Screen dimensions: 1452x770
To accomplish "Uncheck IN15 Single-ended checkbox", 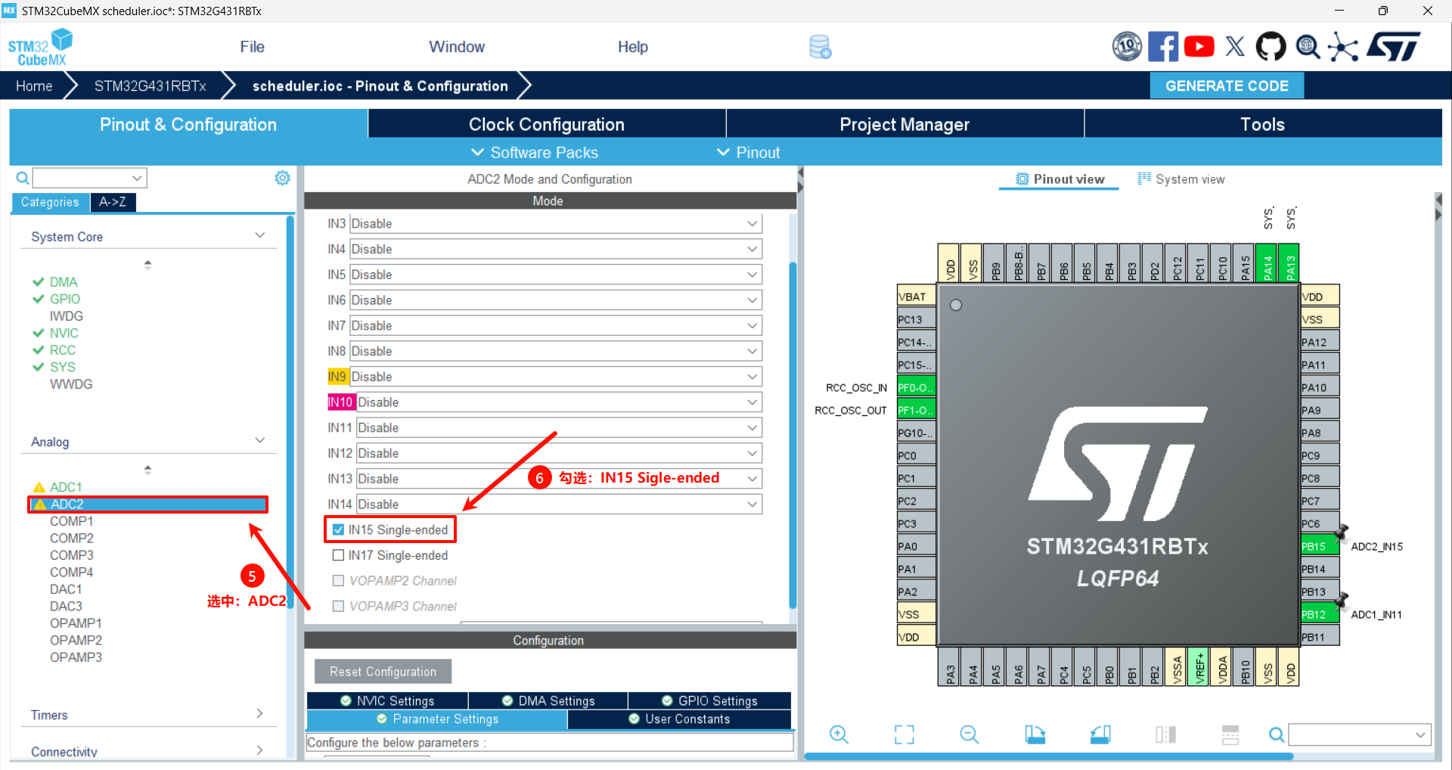I will click(x=338, y=529).
